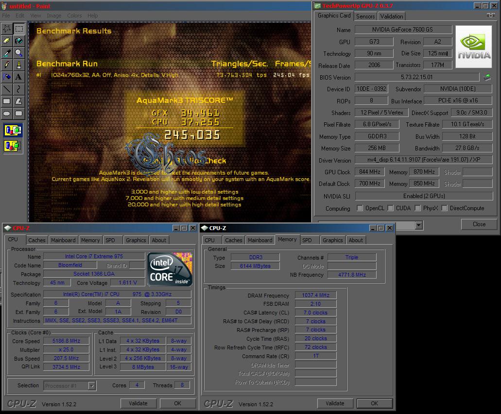Click the DRAM Frequency value 1037.4 MHz
501x414 pixels.
316,295
